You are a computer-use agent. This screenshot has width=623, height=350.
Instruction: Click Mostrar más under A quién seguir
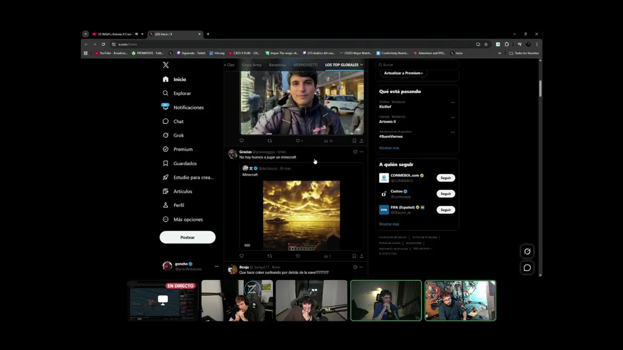pos(389,224)
